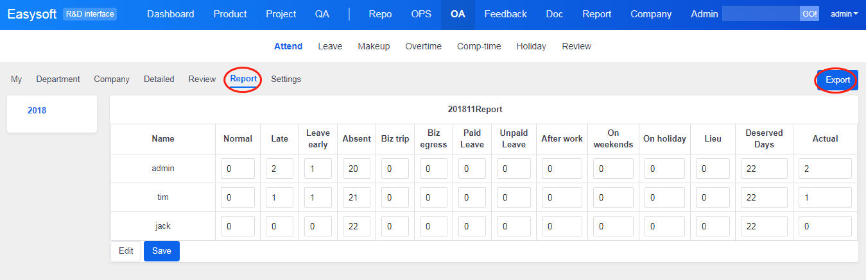Click tim's Absent value field
Viewport: 866px width, 280px height.
356,197
